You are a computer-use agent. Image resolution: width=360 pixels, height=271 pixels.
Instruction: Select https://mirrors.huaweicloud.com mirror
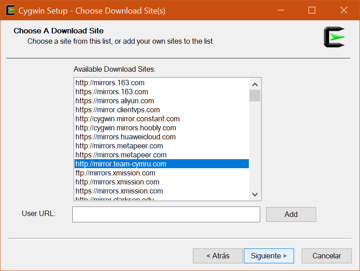(162, 137)
